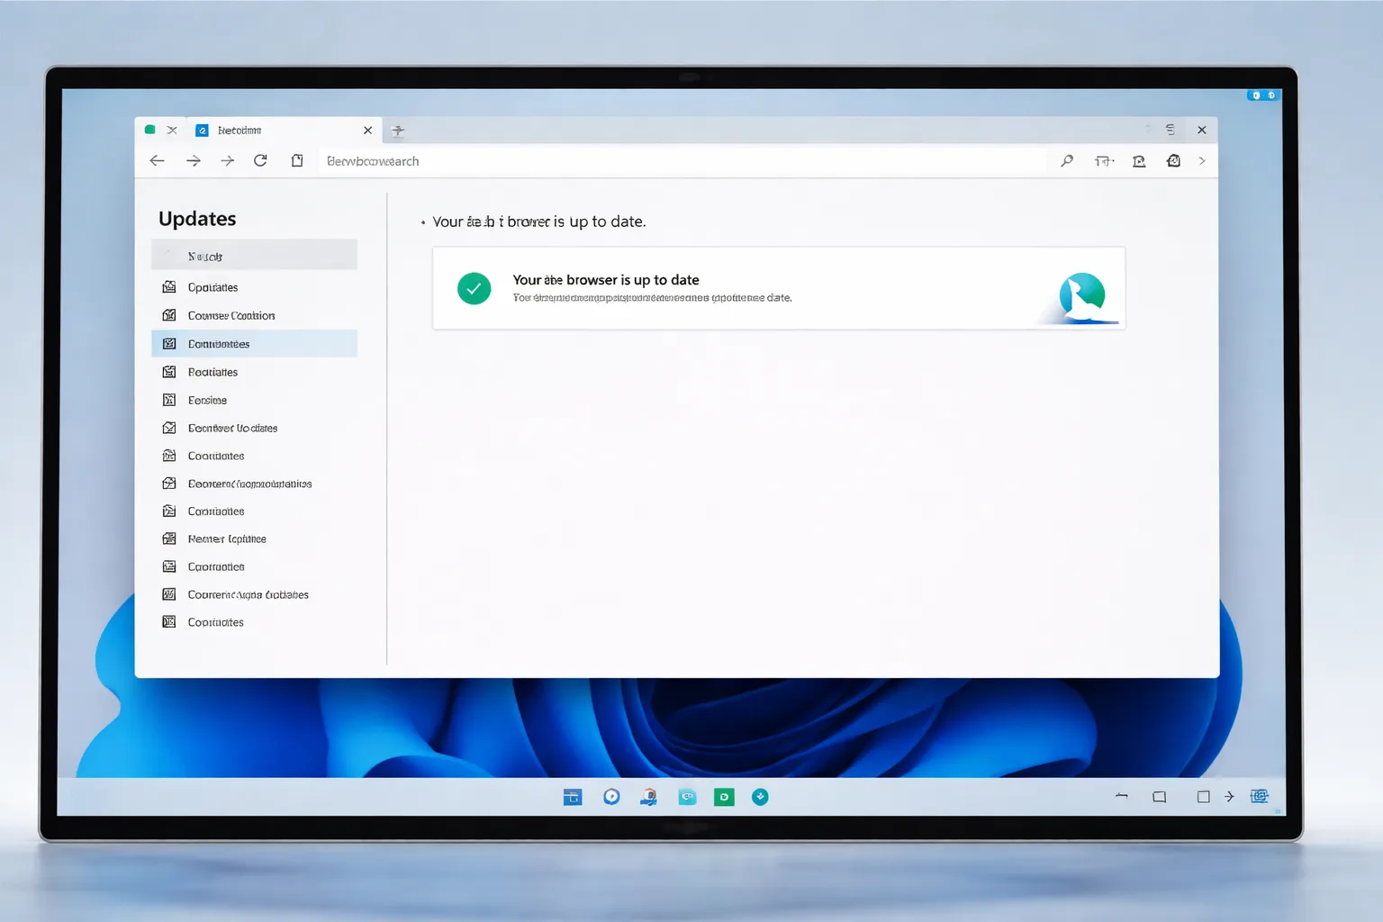Select the highlighted item in the Updates sidebar
The image size is (1383, 922).
tap(255, 344)
